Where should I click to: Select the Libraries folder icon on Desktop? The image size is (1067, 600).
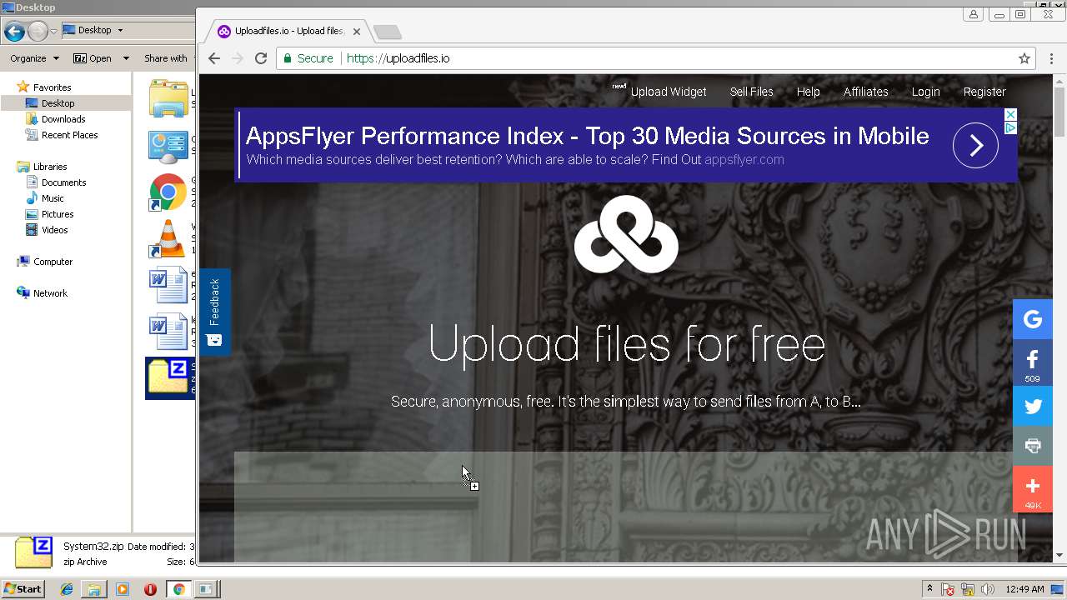pyautogui.click(x=168, y=99)
